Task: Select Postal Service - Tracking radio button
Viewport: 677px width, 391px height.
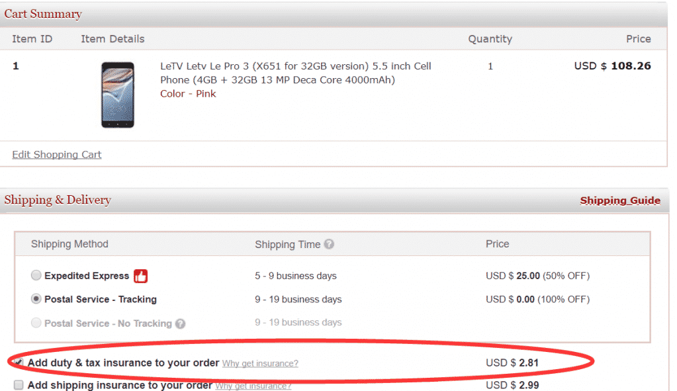Action: tap(36, 299)
